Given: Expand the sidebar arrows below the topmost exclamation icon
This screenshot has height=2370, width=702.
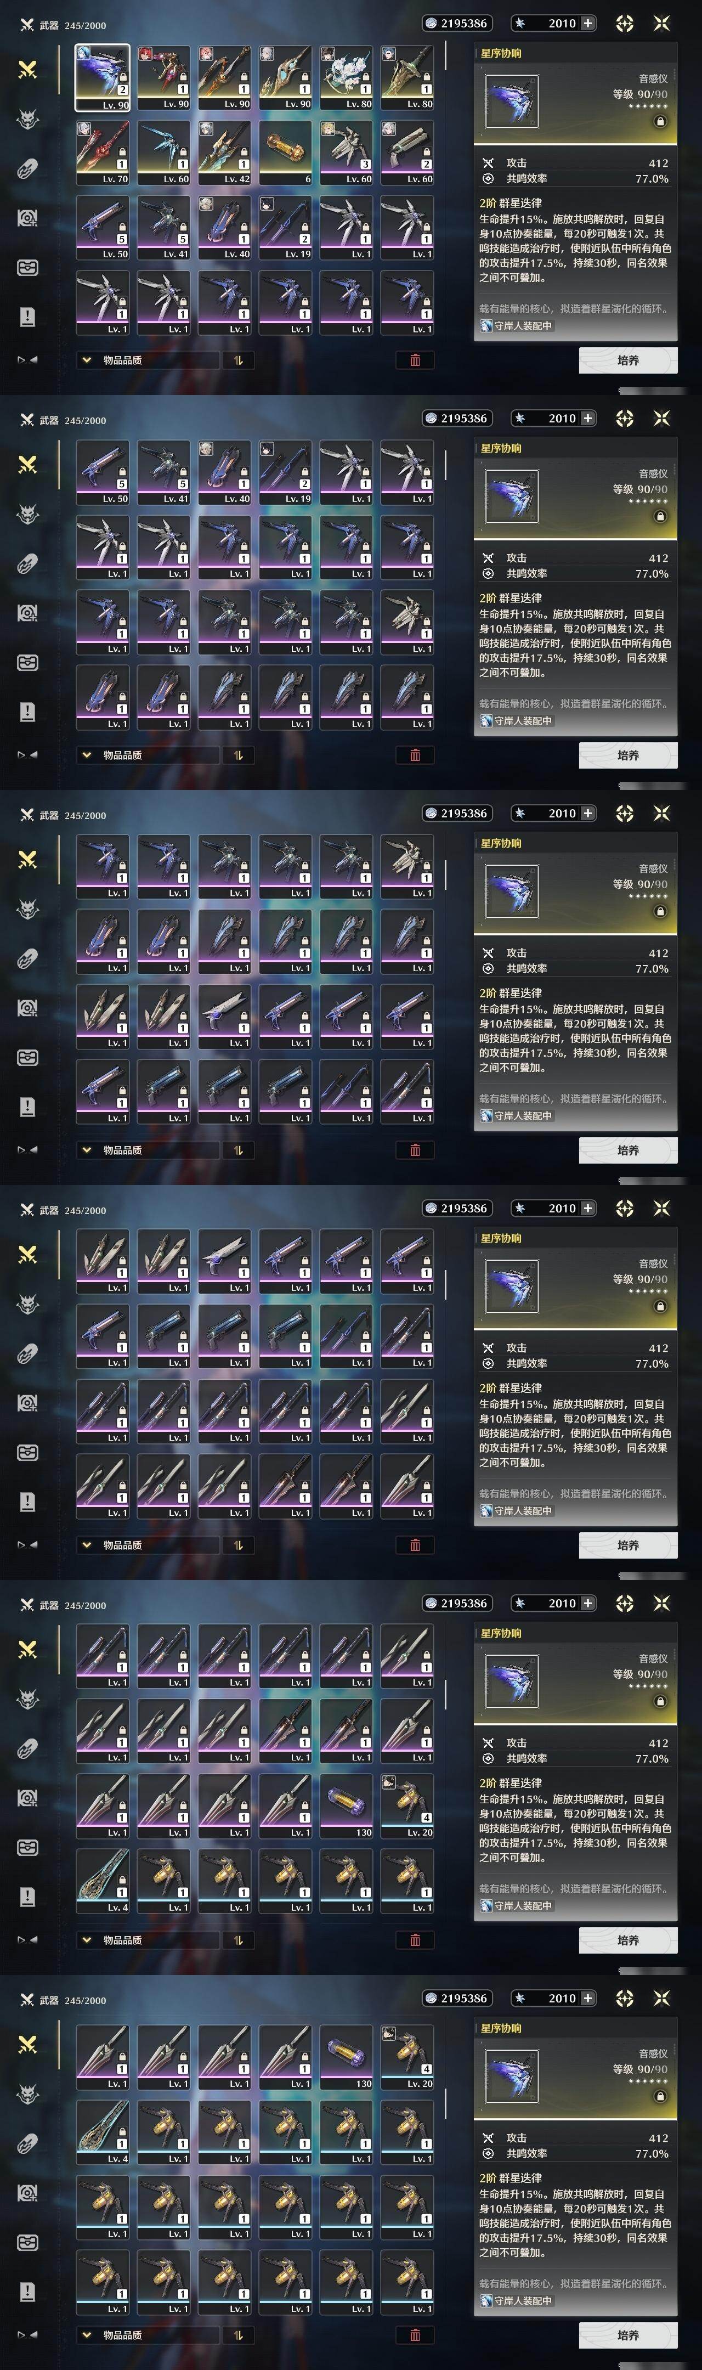Looking at the screenshot, I should click(27, 360).
